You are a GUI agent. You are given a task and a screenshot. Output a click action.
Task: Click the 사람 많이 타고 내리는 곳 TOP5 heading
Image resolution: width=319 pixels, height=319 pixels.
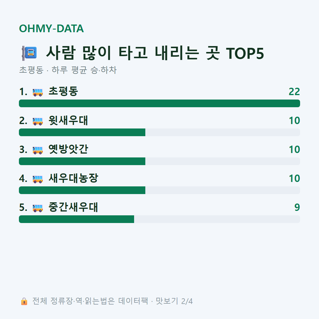point(155,53)
